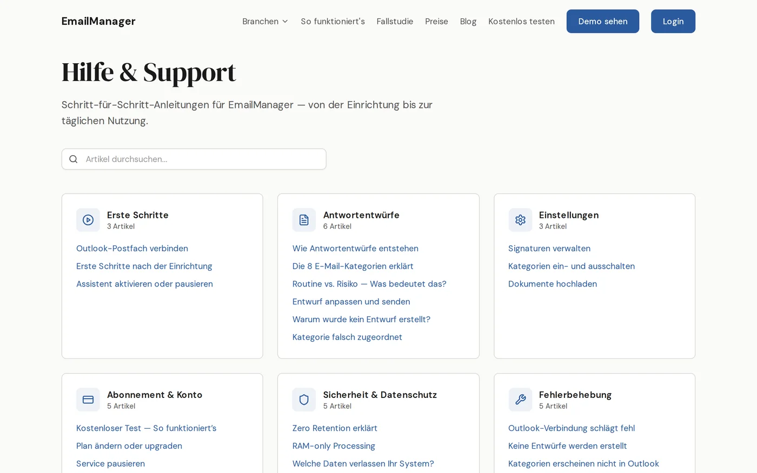The height and width of the screenshot is (473, 757).
Task: Click the document icon beside Antwortentwürfe
Action: click(x=304, y=220)
